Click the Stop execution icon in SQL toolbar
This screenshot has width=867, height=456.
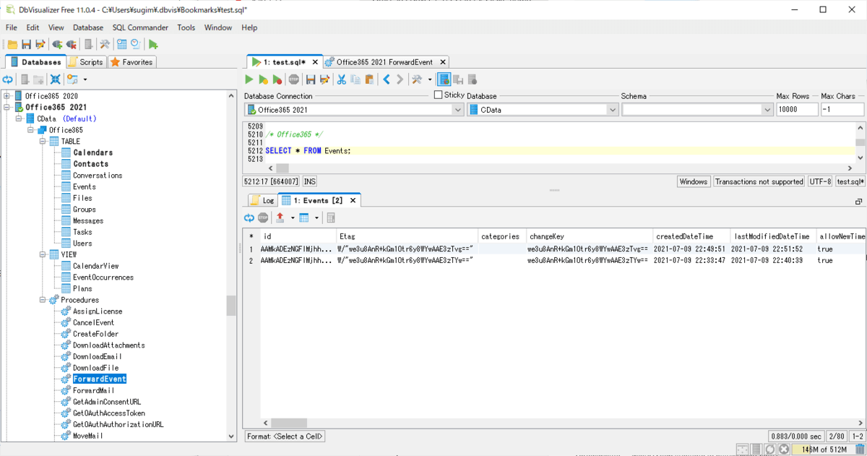tap(293, 79)
